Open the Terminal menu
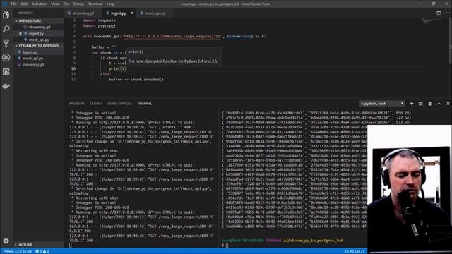Image resolution: width=452 pixels, height=254 pixels. (x=95, y=4)
